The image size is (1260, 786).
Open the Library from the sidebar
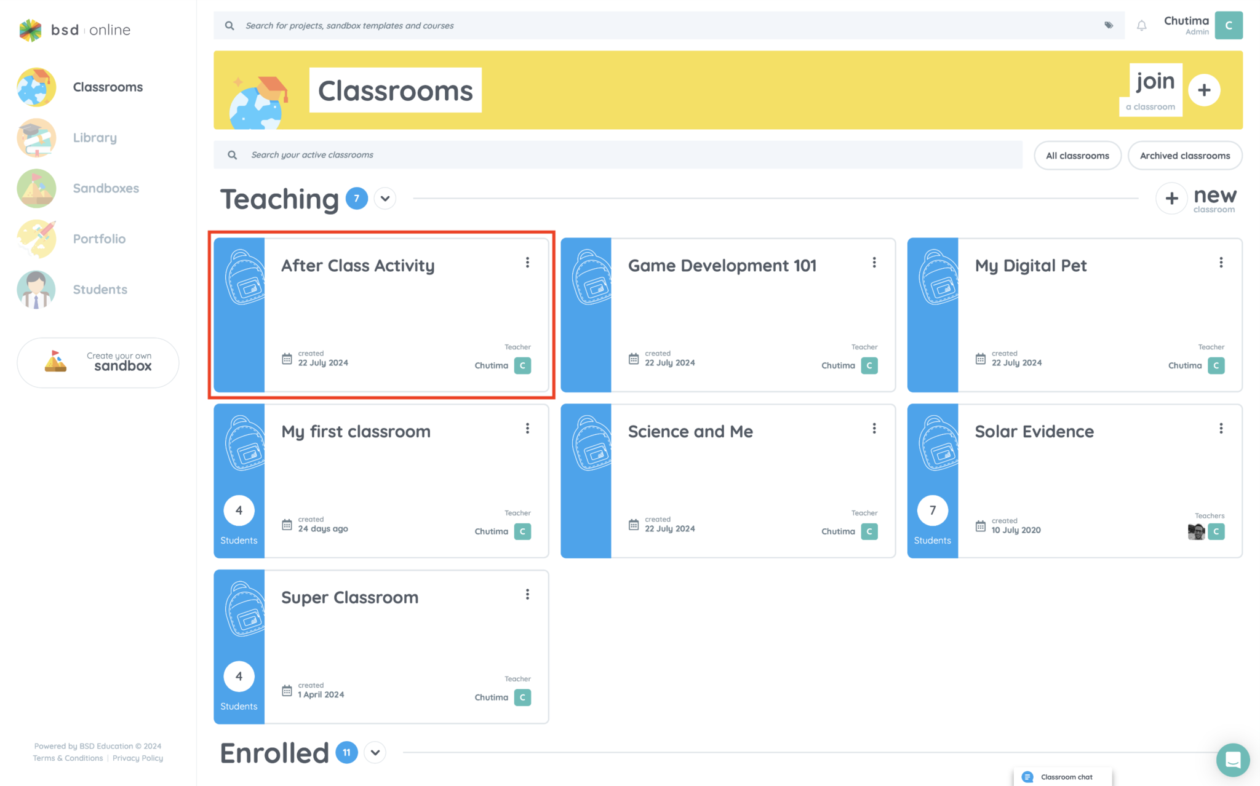point(94,138)
